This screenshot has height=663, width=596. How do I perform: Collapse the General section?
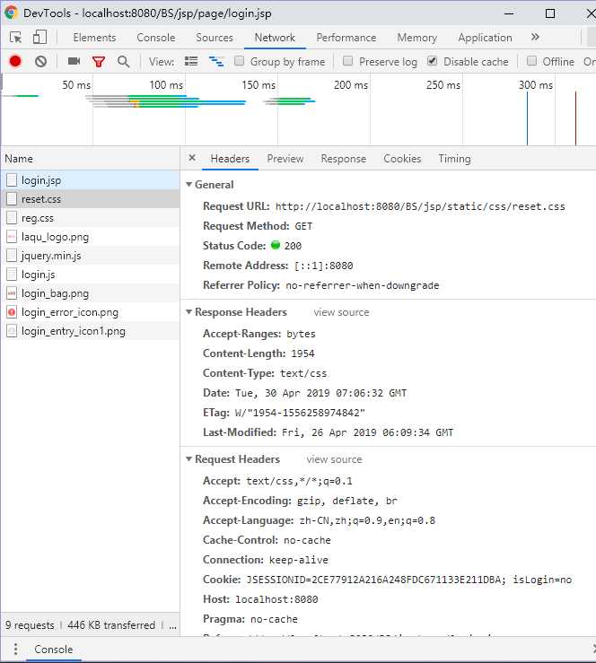click(x=189, y=184)
